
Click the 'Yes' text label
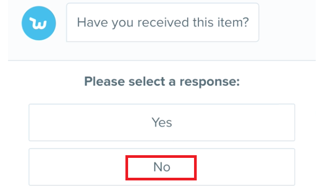pos(162,122)
